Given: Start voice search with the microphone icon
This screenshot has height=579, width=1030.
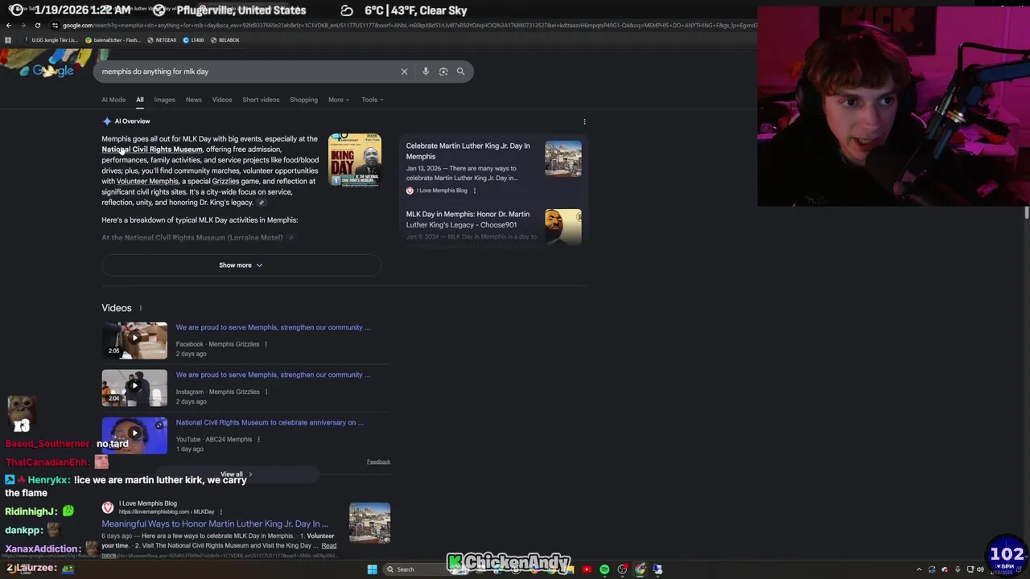Looking at the screenshot, I should click(x=426, y=72).
